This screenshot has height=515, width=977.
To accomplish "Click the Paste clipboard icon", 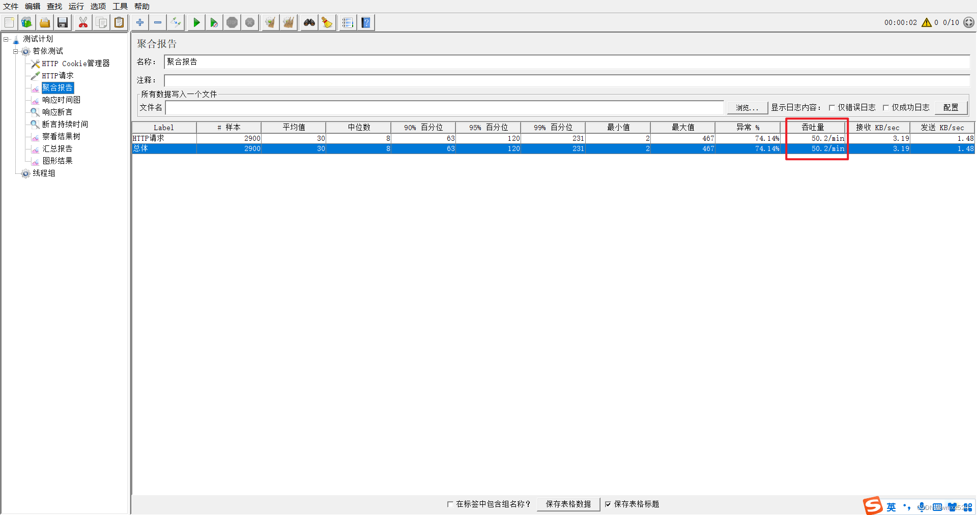I will pos(119,22).
